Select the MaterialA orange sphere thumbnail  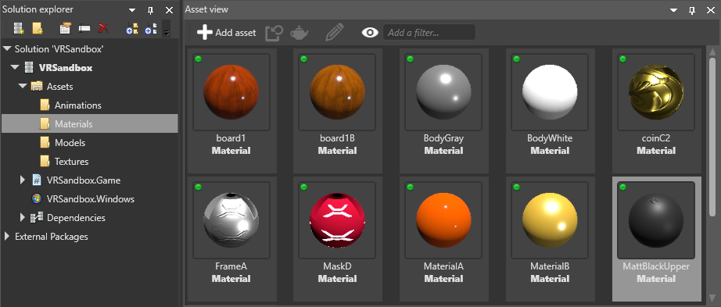pos(443,220)
